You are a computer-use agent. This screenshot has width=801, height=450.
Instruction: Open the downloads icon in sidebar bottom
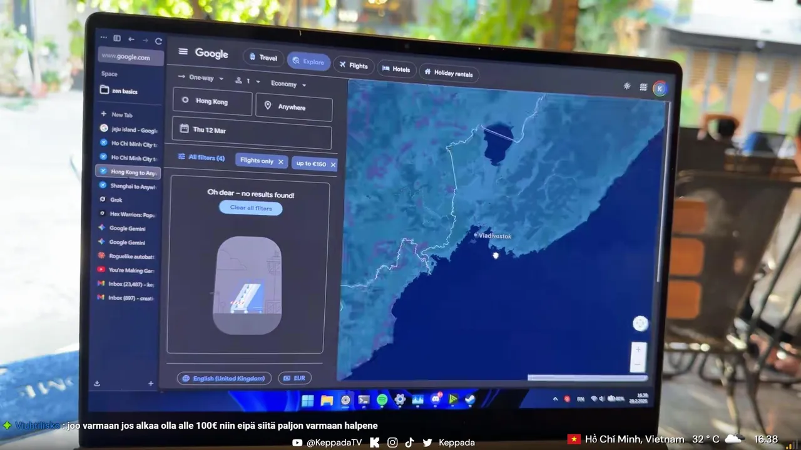point(97,383)
